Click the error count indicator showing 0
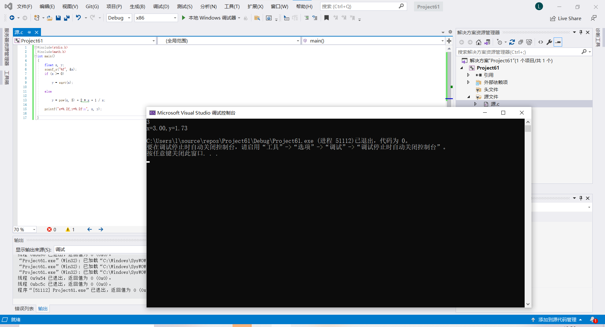 pos(51,230)
